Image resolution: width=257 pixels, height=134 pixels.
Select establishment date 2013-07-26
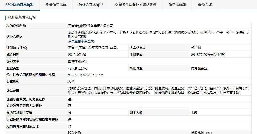tap(77, 55)
